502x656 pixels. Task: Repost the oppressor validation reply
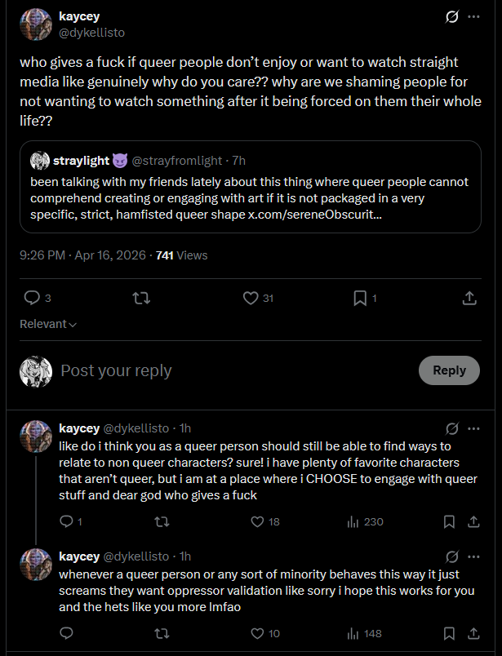pos(162,633)
